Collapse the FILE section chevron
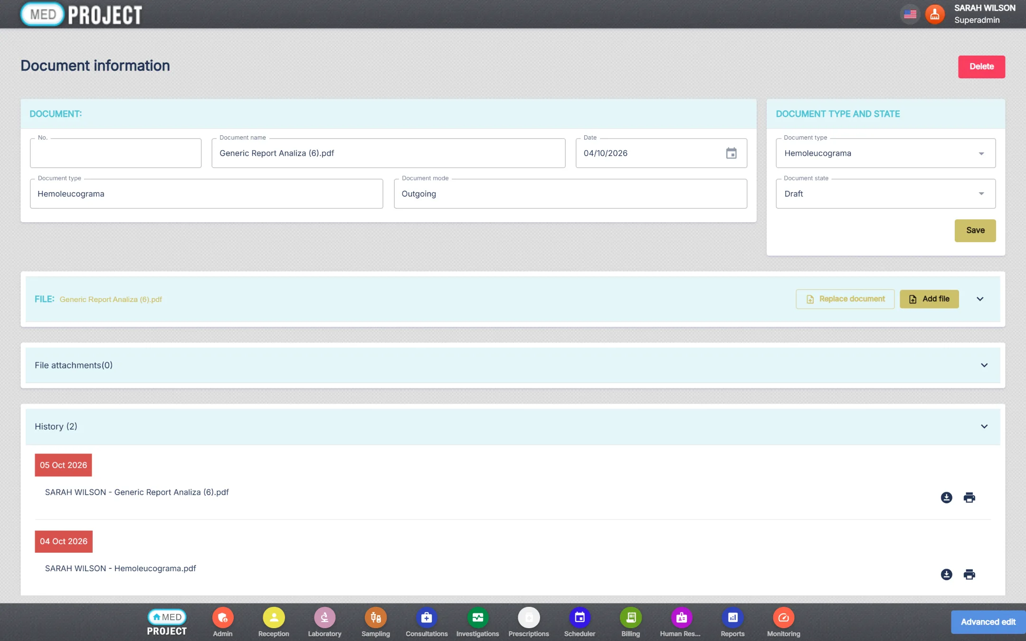 pyautogui.click(x=980, y=299)
